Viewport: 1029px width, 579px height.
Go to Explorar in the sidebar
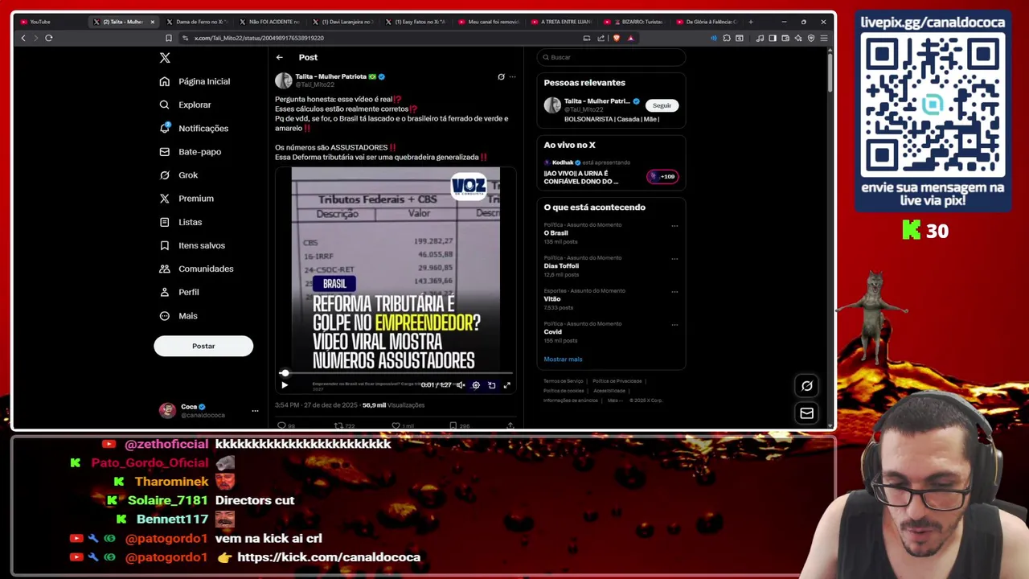(x=186, y=105)
